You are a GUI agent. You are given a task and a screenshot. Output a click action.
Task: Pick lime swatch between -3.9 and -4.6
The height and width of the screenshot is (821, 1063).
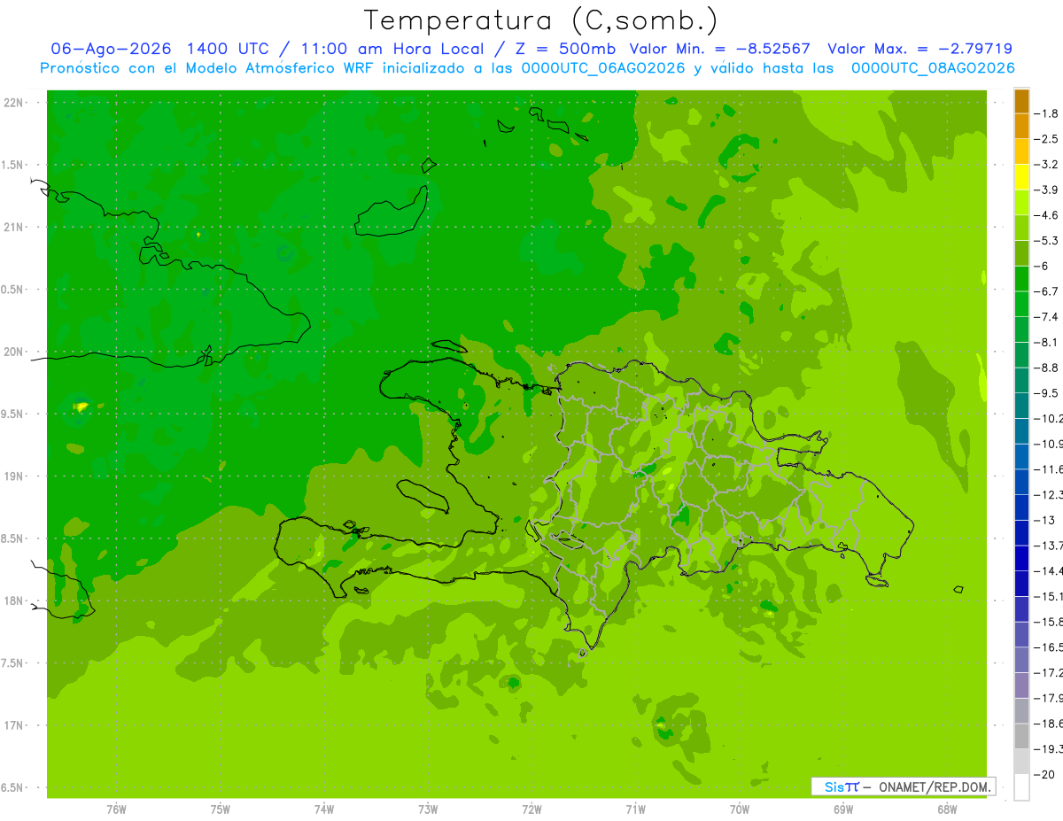pyautogui.click(x=1021, y=202)
